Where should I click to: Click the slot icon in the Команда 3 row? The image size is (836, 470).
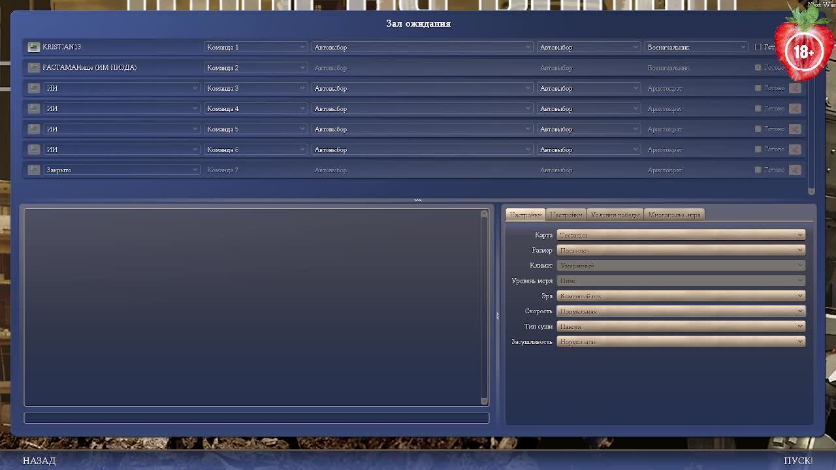[x=34, y=88]
